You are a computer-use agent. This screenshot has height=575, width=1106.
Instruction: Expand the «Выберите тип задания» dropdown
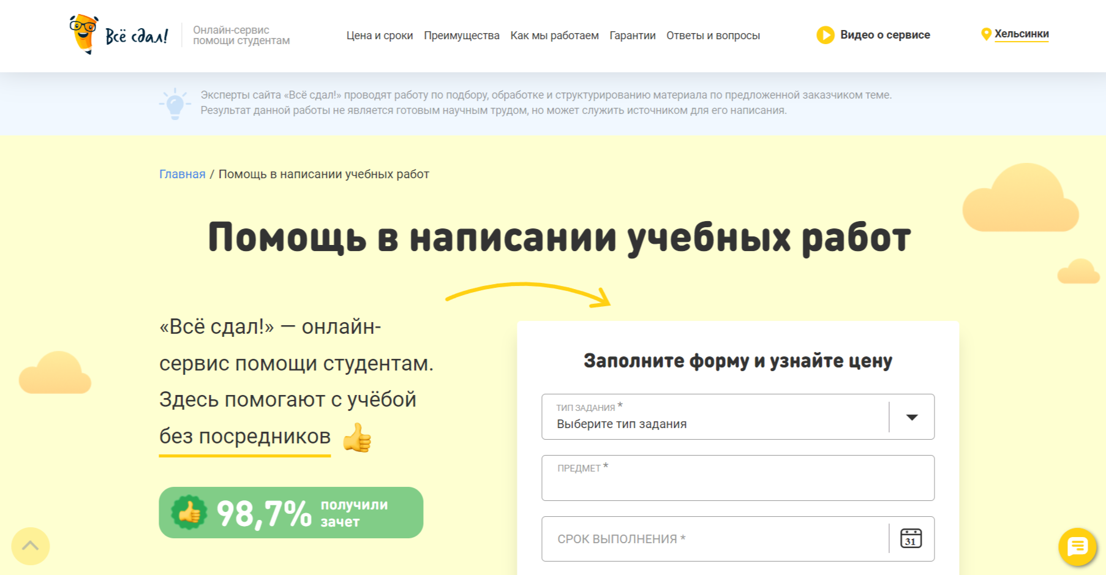pyautogui.click(x=912, y=417)
